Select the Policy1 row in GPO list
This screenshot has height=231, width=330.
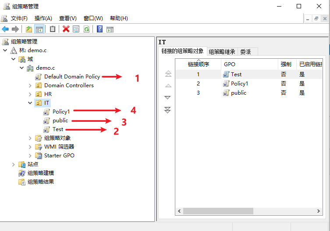tap(240, 84)
